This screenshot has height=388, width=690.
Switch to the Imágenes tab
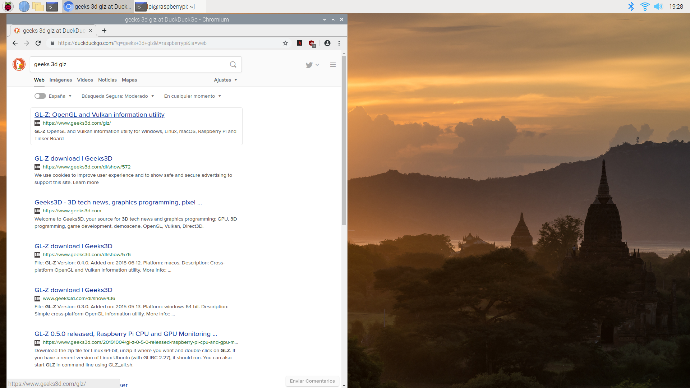pos(61,80)
